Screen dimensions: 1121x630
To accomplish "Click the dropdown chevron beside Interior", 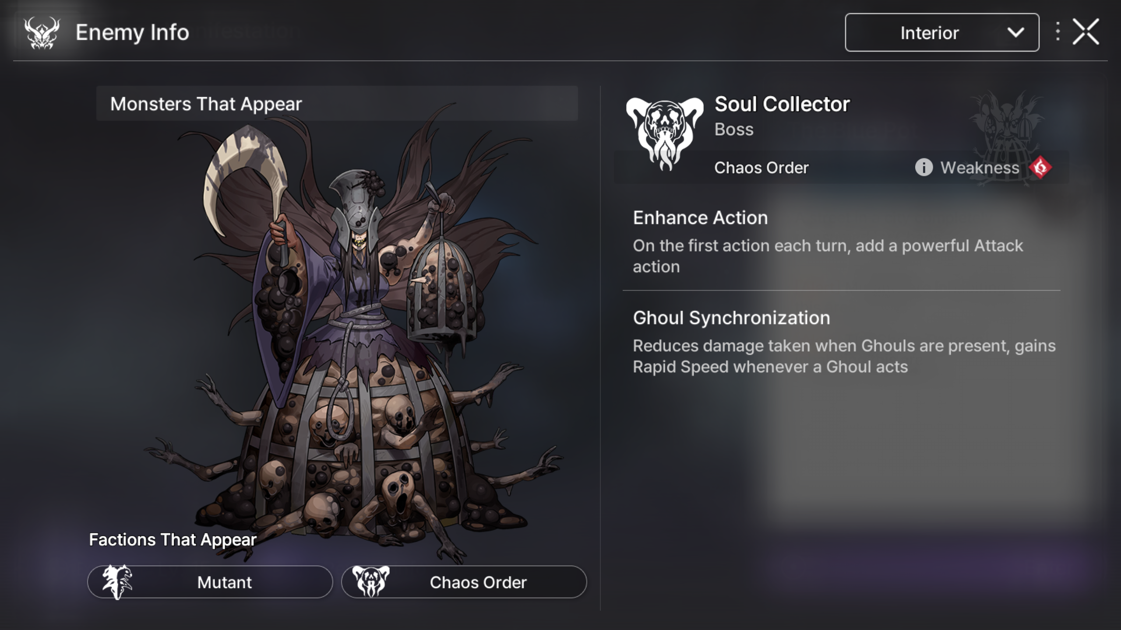I will (x=1015, y=32).
